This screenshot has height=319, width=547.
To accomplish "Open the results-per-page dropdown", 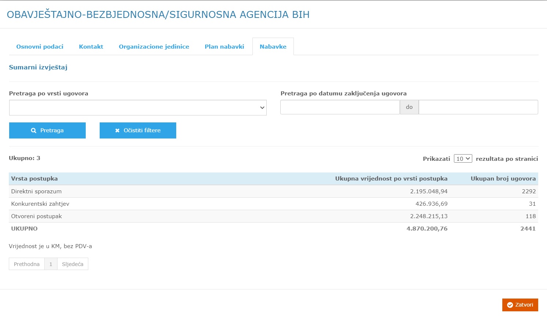I will pos(463,159).
